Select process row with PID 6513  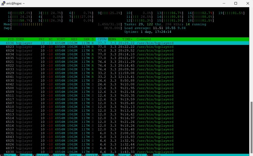point(125,114)
